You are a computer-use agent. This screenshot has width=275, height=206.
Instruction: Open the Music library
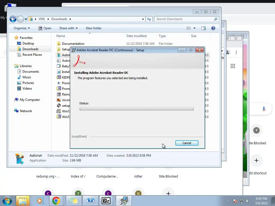click(x=27, y=77)
